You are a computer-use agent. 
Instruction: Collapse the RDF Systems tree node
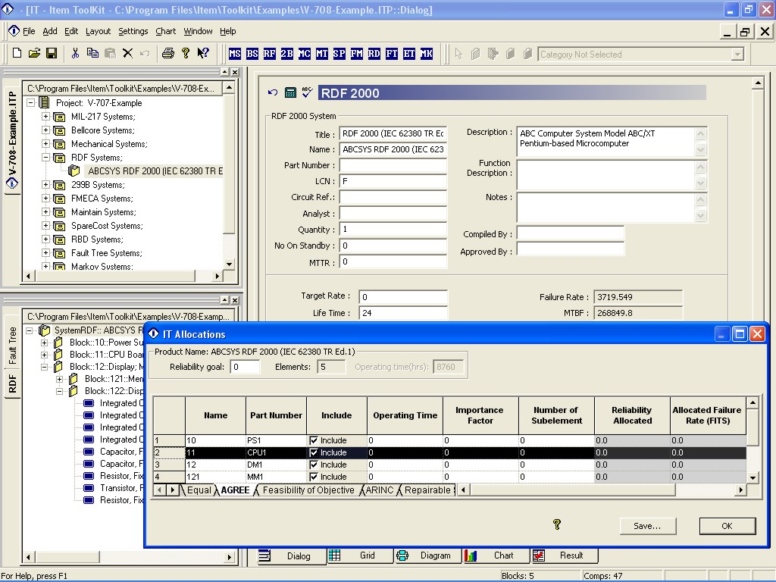(x=45, y=158)
